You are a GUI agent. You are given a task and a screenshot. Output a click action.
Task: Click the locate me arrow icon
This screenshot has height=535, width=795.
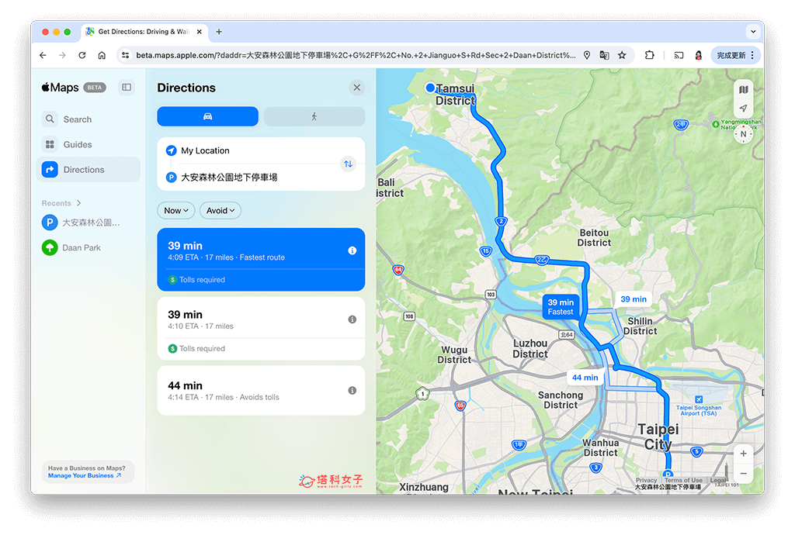coord(743,108)
